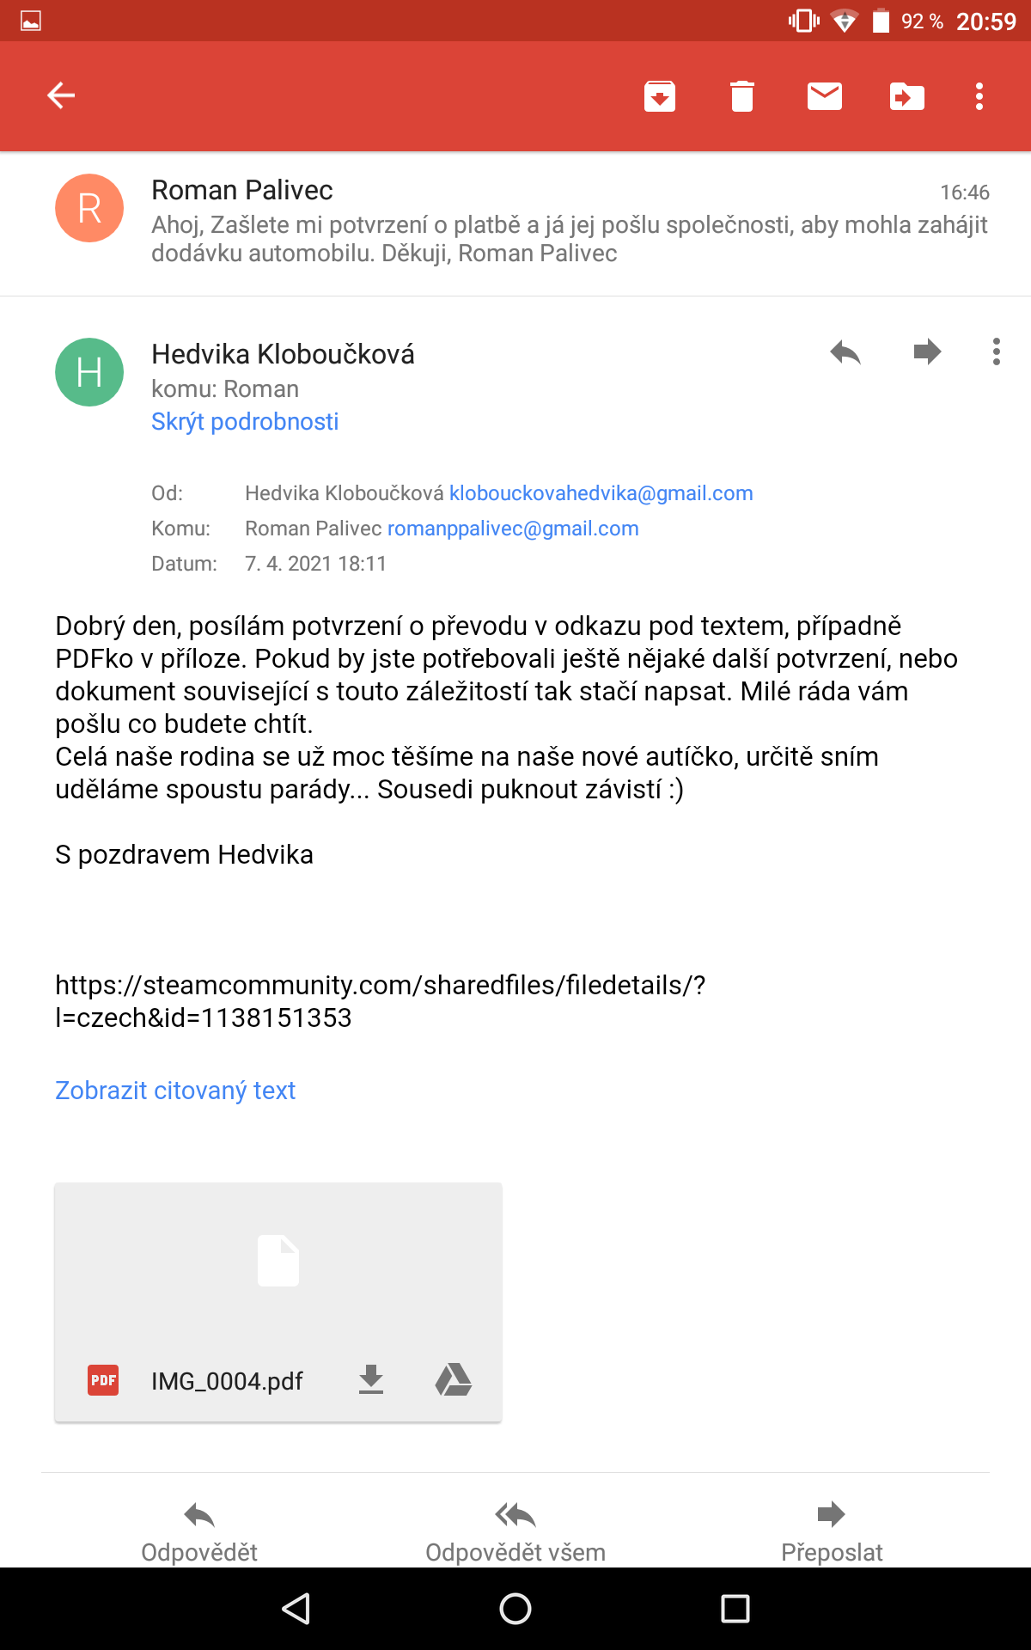Open the IMG_0004.pdf attachment preview
1031x1650 pixels.
click(278, 1263)
